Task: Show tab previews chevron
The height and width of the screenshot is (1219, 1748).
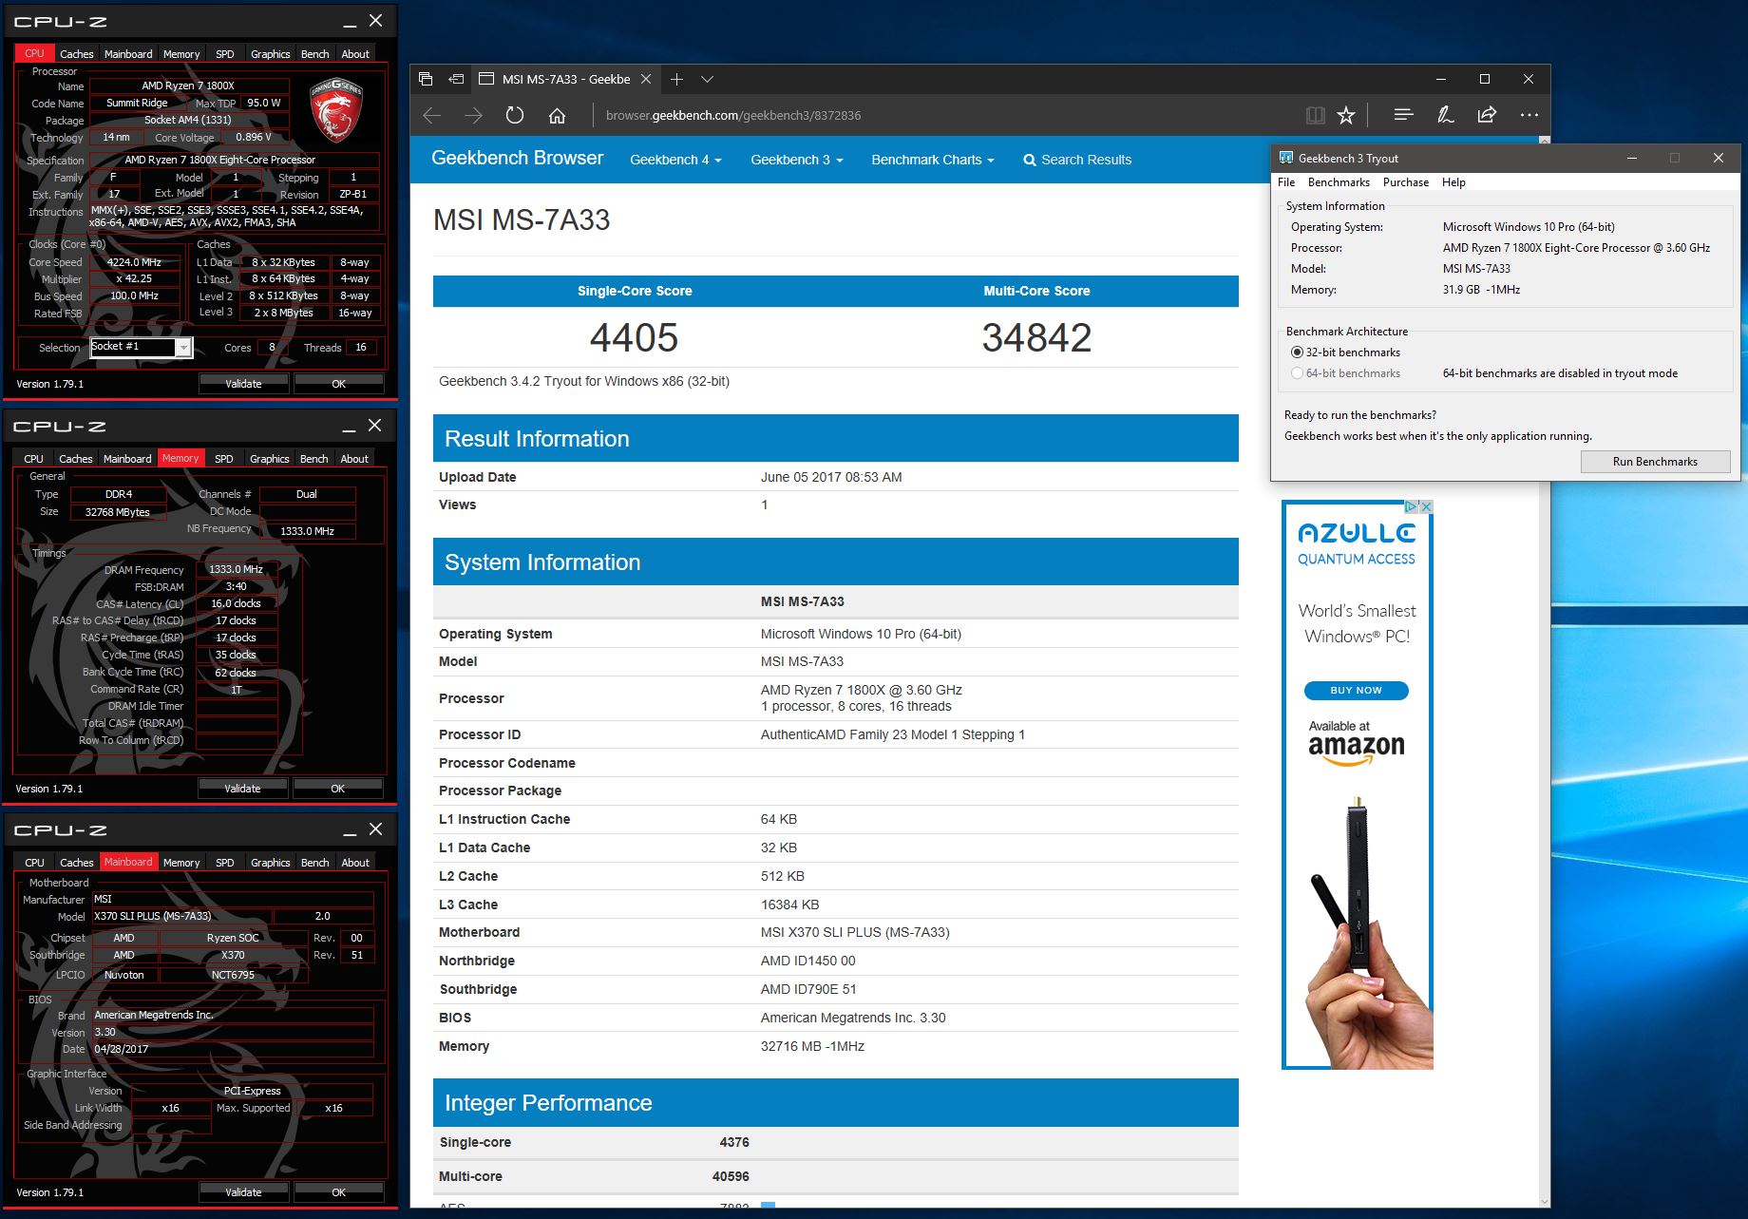Action: click(707, 79)
